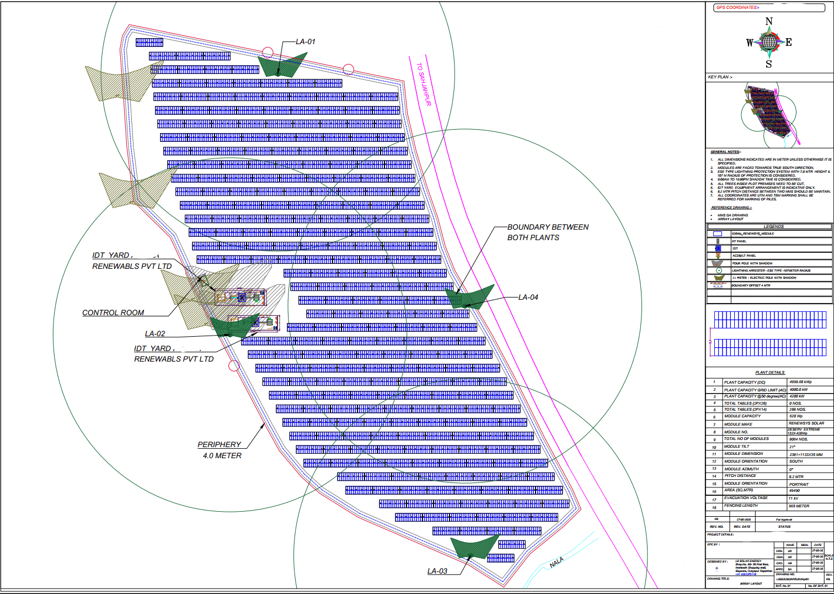834x594 pixels.
Task: Select the RENEWSYS SOLAR module make value
Action: tap(806, 423)
